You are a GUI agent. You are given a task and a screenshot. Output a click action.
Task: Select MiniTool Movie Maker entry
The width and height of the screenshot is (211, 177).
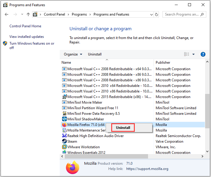(85, 102)
